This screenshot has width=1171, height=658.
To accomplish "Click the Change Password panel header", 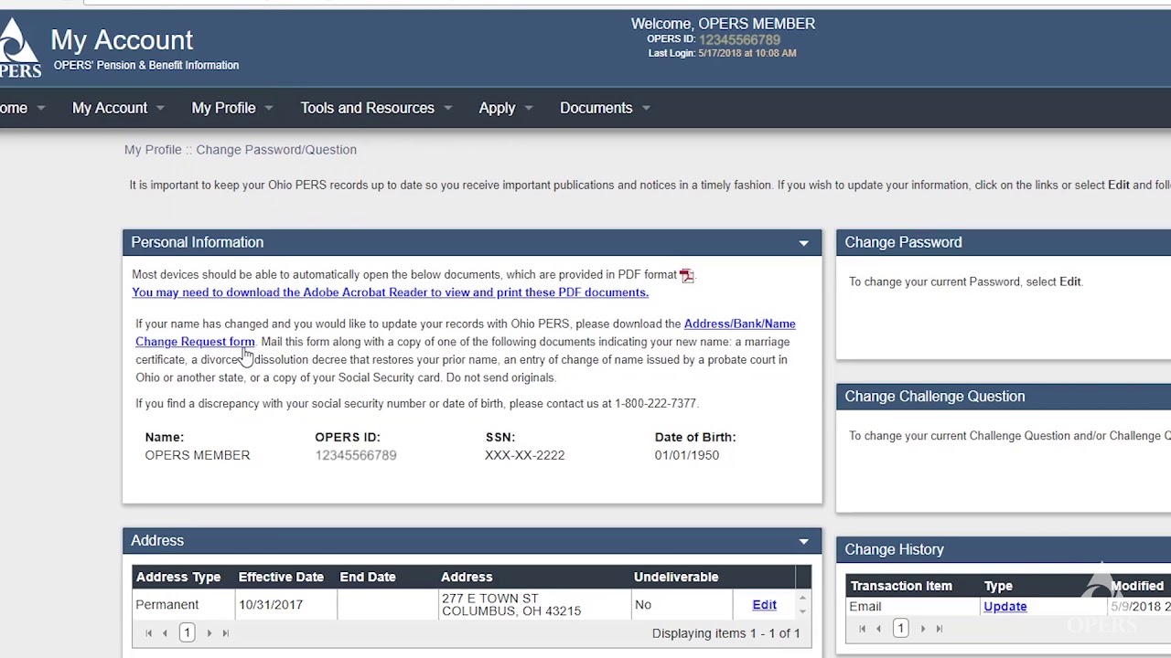I will point(1004,242).
